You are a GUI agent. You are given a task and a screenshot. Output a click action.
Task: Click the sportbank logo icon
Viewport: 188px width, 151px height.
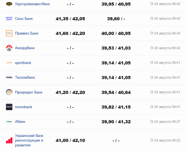(x=9, y=63)
